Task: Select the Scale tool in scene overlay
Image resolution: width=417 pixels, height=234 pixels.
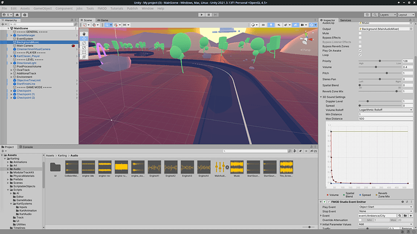Action: [x=84, y=48]
